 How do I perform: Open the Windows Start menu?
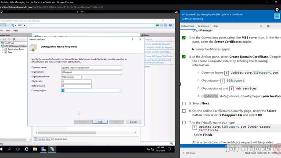tap(1, 149)
